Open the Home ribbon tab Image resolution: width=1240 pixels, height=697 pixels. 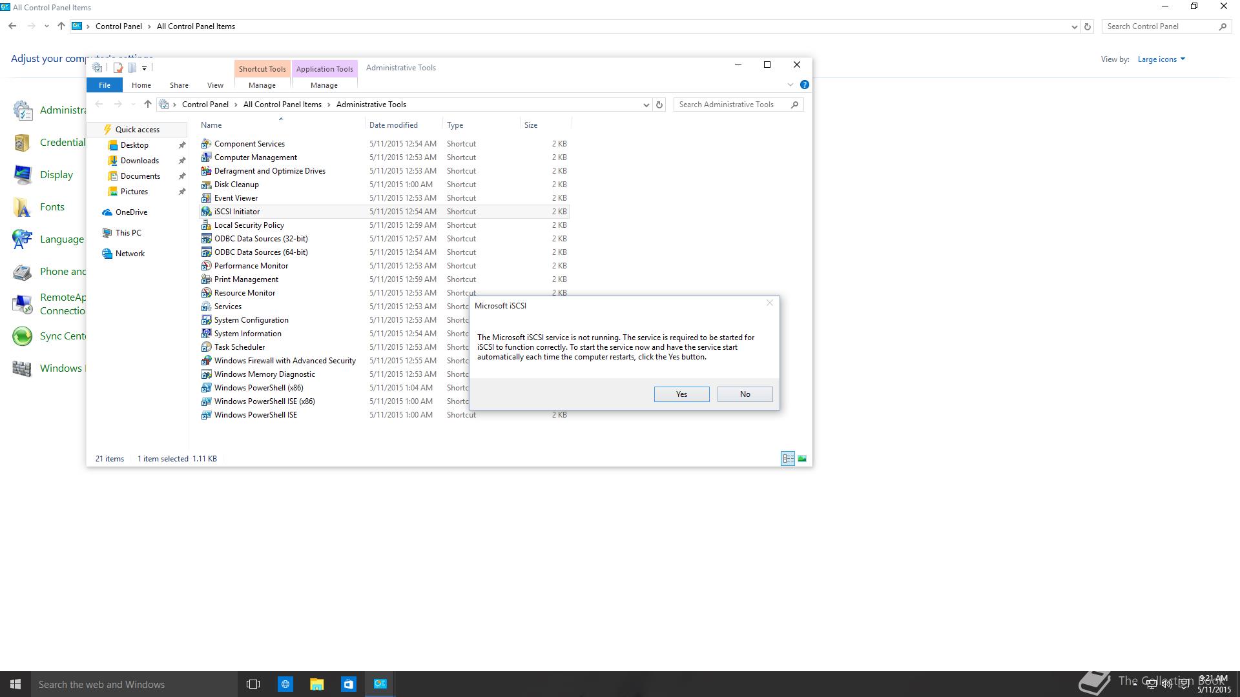[141, 85]
